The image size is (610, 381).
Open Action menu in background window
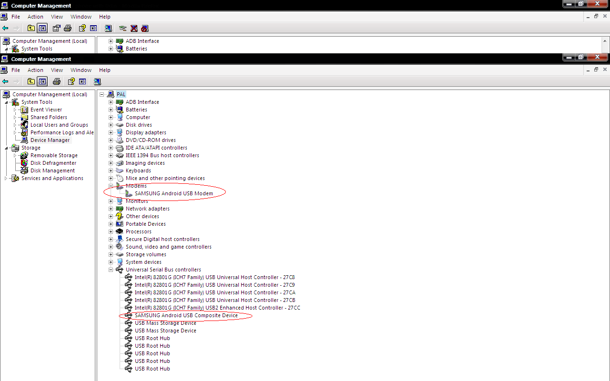35,17
